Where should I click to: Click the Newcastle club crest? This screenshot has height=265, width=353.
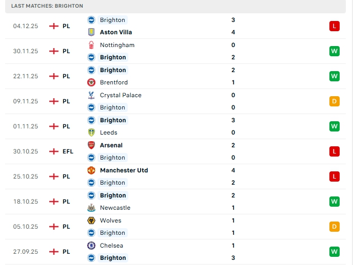[x=91, y=208]
